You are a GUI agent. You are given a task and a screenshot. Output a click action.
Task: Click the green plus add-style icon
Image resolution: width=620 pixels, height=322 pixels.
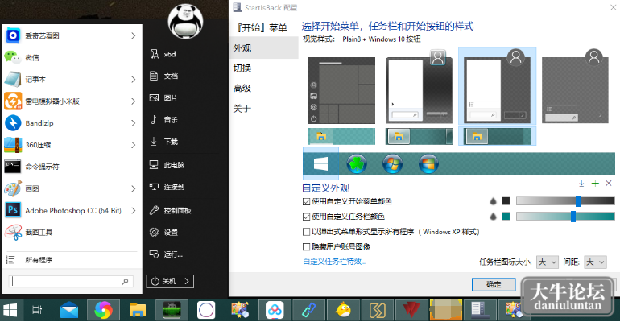595,183
